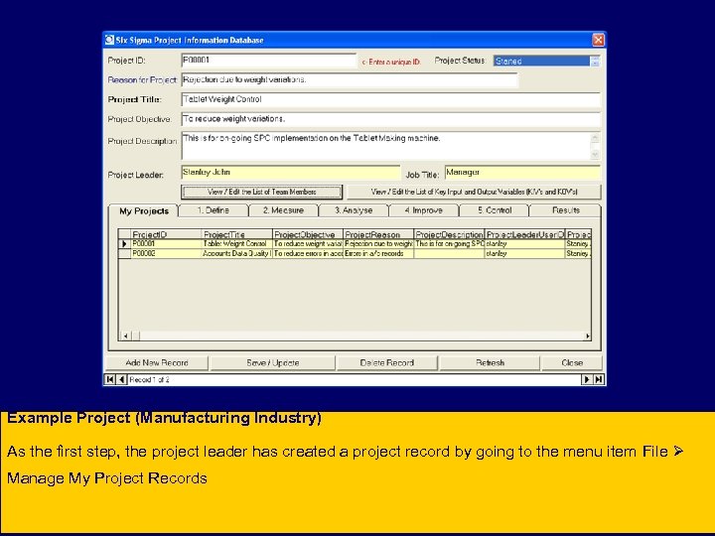The image size is (715, 536).
Task: Click the Six Sigma window title icon
Action: [x=109, y=40]
